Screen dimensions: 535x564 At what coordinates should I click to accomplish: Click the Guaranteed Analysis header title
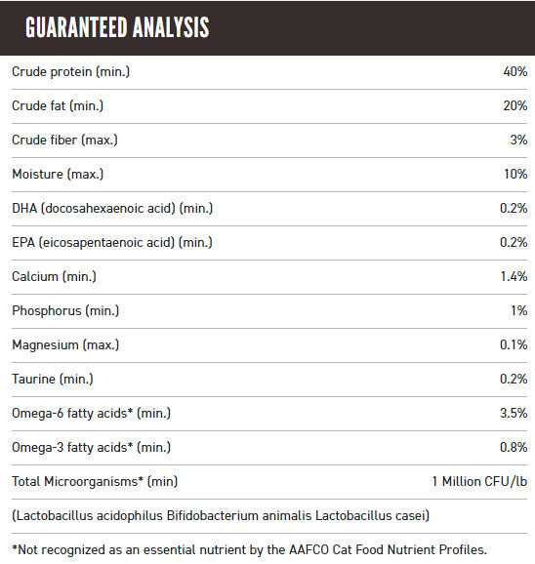[x=117, y=27]
